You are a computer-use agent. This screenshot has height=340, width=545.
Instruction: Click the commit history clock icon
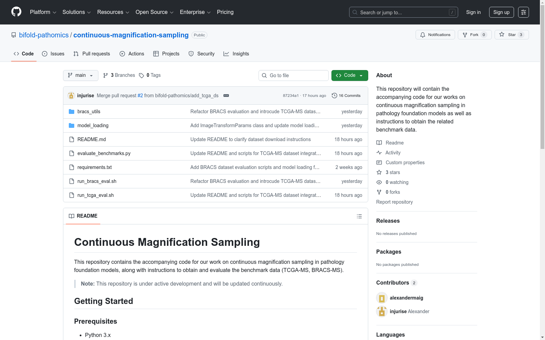point(334,96)
